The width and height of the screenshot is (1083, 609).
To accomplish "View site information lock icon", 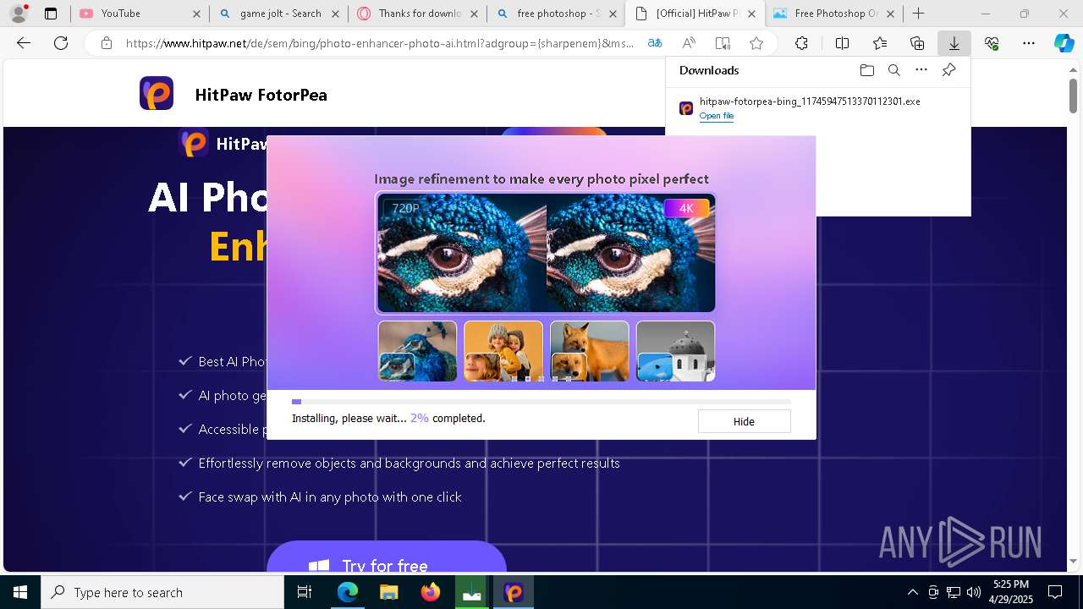I will pyautogui.click(x=106, y=43).
